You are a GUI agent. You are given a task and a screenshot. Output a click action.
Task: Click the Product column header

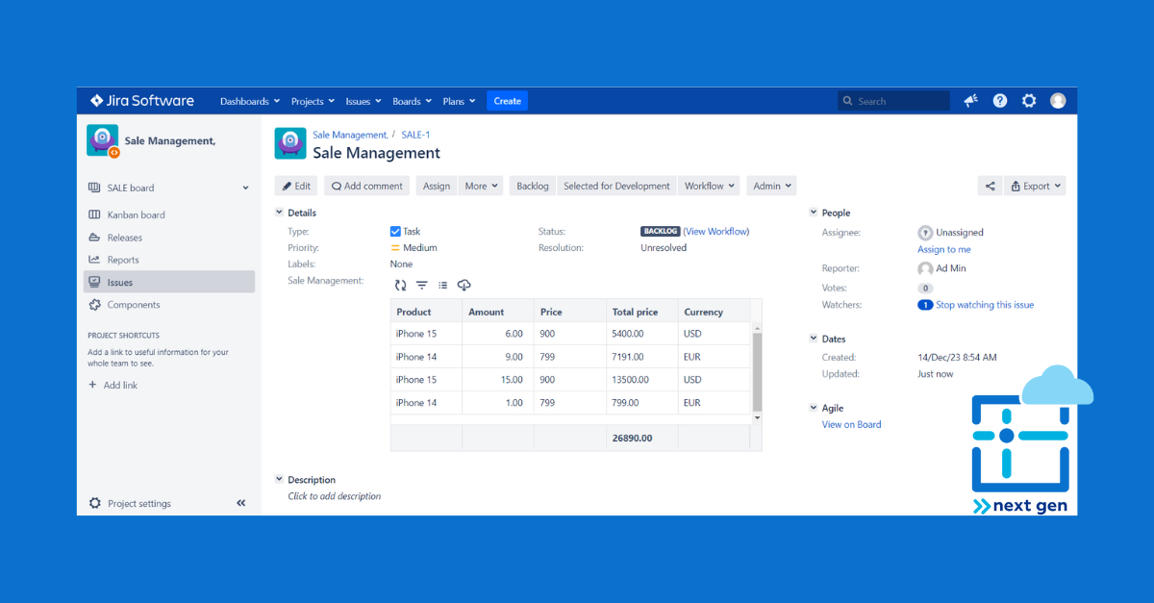point(426,312)
